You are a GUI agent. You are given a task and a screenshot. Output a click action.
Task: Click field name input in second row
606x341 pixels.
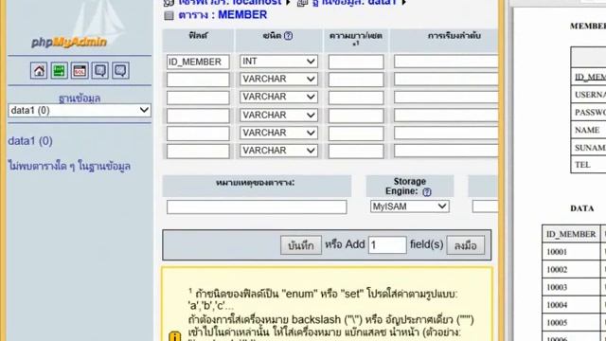[x=198, y=80]
